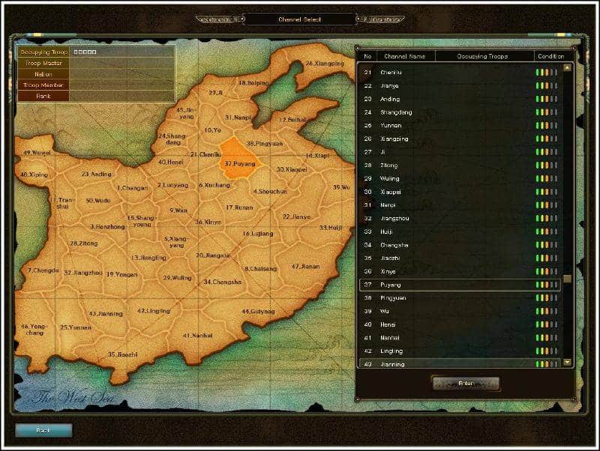This screenshot has height=451, width=600.
Task: Select channel 21 Chenliu in the list
Action: [460, 72]
